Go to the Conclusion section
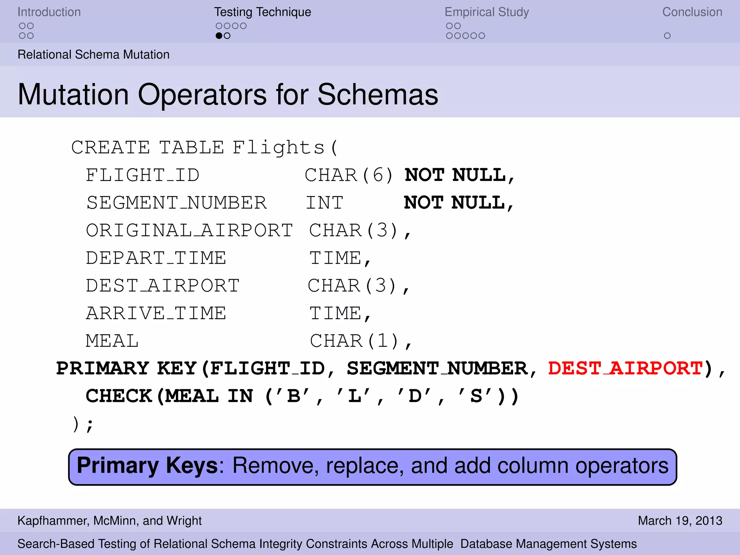Screen dimensions: 740x555 coord(692,12)
